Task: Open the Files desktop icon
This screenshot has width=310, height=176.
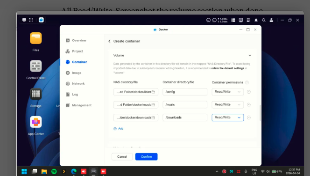Action: [x=36, y=38]
